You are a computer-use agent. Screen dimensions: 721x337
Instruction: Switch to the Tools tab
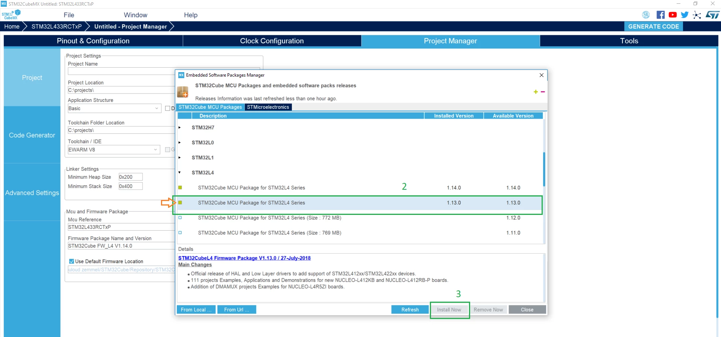(x=629, y=41)
